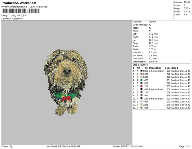
Task: Select the 'Wilcom EmbroideryStudio – Level 3 Advanced' line
Action: 24,7
